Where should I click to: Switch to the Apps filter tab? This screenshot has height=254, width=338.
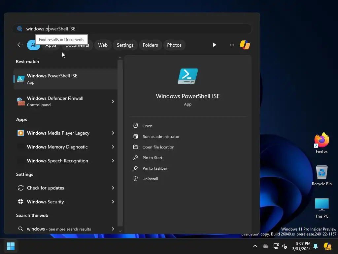click(51, 45)
